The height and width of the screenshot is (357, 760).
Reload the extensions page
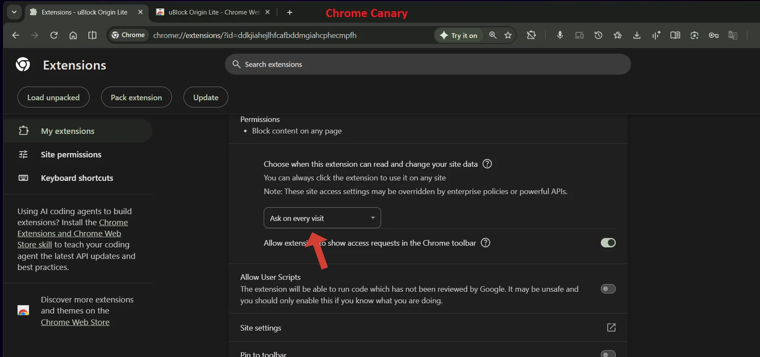54,35
